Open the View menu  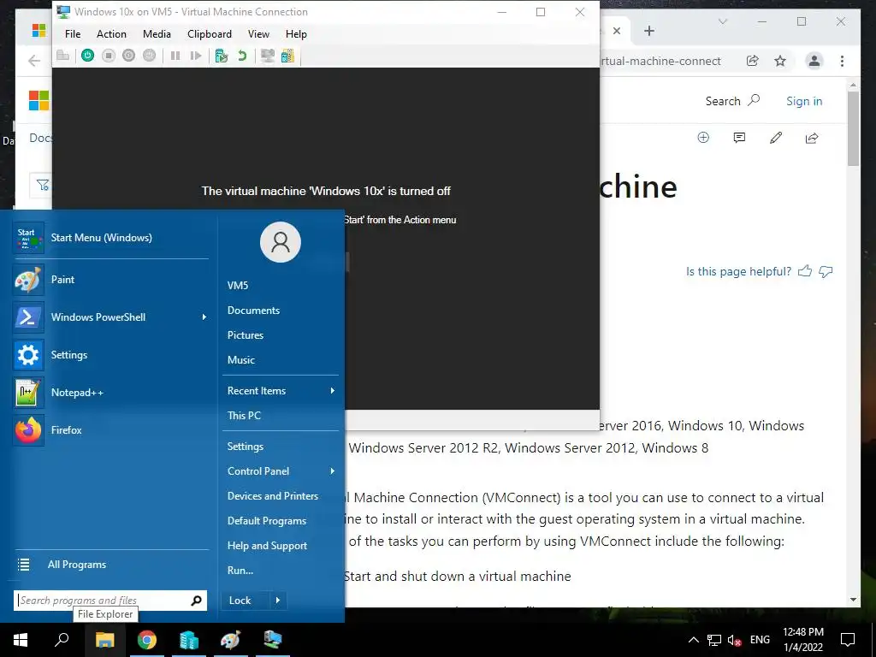[x=258, y=34]
